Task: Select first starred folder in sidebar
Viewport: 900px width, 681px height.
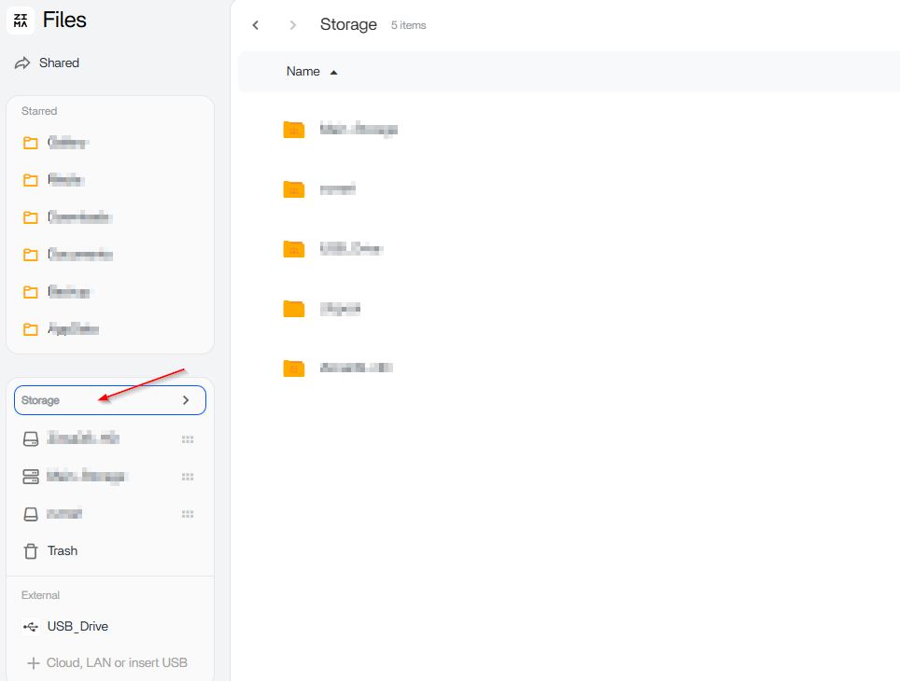Action: (65, 143)
